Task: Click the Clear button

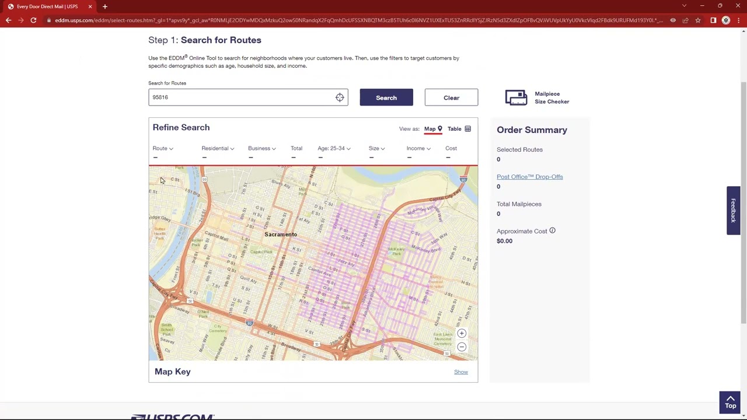Action: click(x=451, y=97)
